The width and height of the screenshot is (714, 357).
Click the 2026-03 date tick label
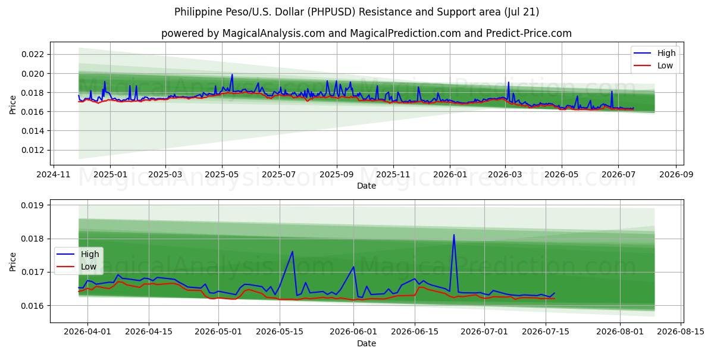[505, 175]
